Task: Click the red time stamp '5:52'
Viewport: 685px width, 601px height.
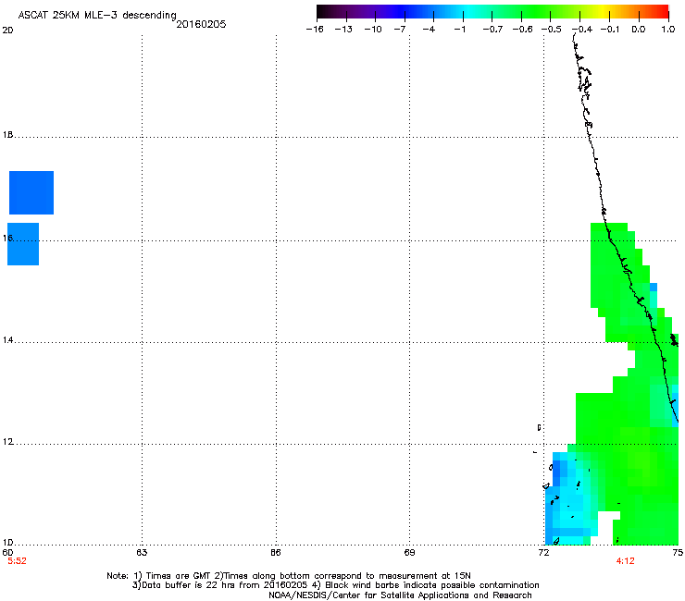Action: tap(17, 561)
